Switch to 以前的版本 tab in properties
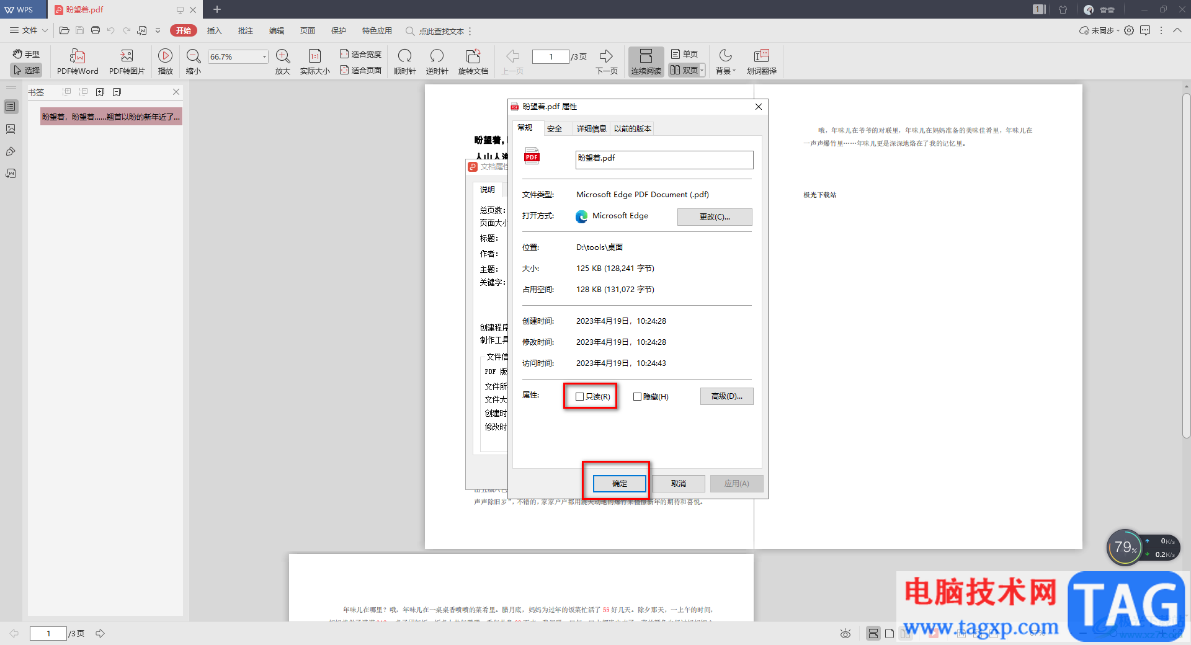Image resolution: width=1191 pixels, height=645 pixels. (633, 129)
